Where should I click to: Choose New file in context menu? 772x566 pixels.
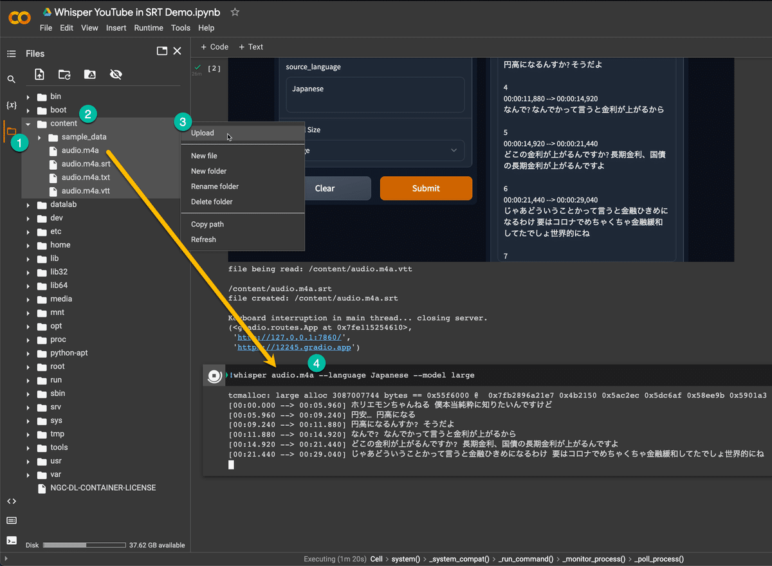tap(243, 156)
